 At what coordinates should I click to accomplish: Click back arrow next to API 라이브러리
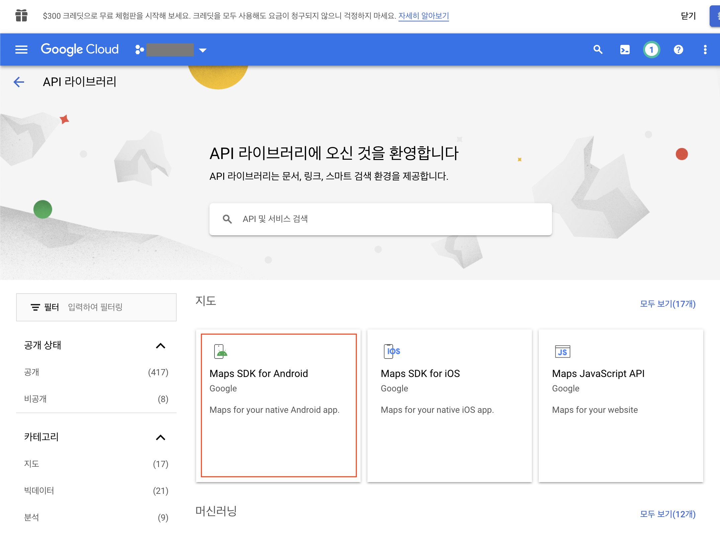click(19, 82)
